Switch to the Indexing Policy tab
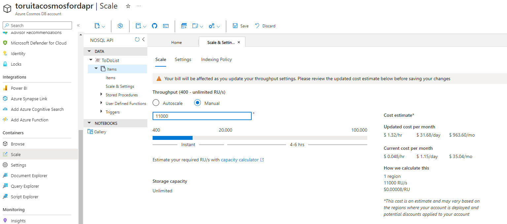 click(x=216, y=59)
